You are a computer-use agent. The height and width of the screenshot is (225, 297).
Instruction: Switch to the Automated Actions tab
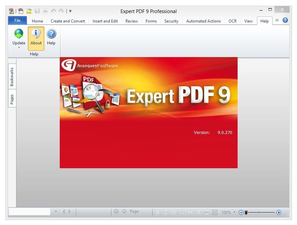[203, 21]
